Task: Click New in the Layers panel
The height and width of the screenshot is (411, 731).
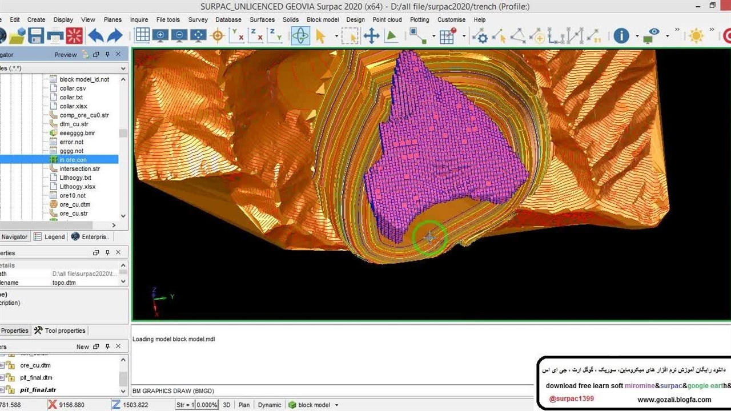Action: tap(83, 346)
